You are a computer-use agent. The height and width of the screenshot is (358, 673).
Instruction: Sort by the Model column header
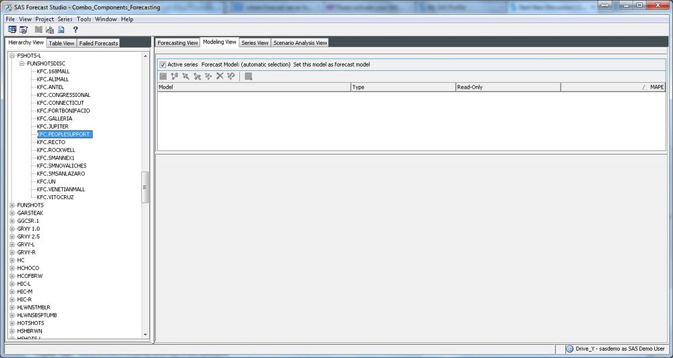(254, 87)
